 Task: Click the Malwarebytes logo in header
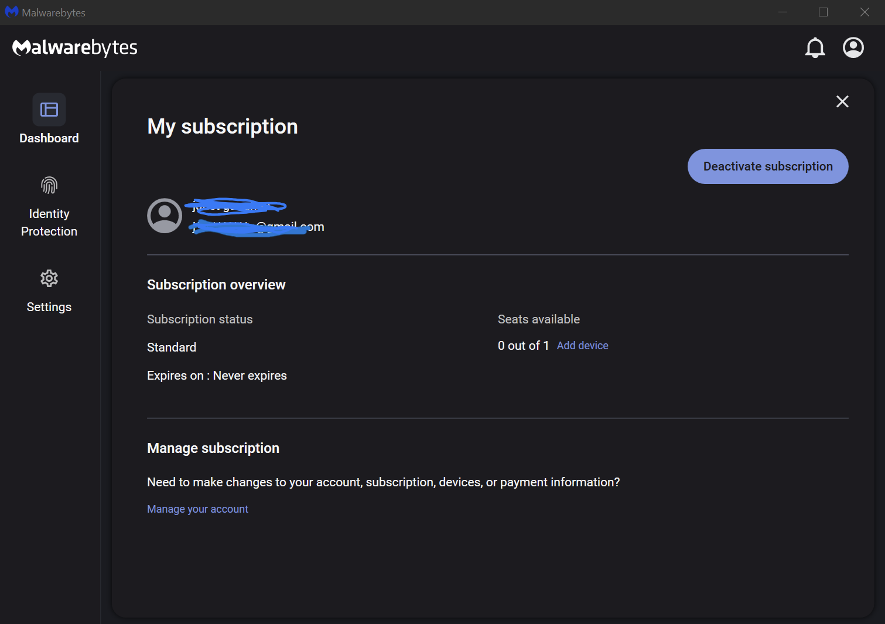tap(75, 47)
